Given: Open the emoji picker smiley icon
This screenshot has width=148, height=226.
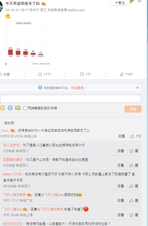Looking at the screenshot, I should 2,108.
